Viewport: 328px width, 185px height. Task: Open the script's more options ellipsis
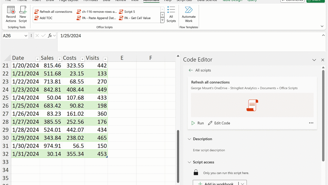311,123
